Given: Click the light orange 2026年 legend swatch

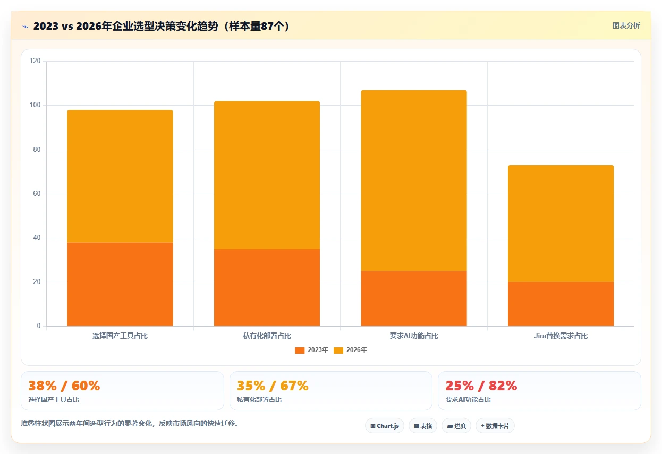Looking at the screenshot, I should coord(338,350).
